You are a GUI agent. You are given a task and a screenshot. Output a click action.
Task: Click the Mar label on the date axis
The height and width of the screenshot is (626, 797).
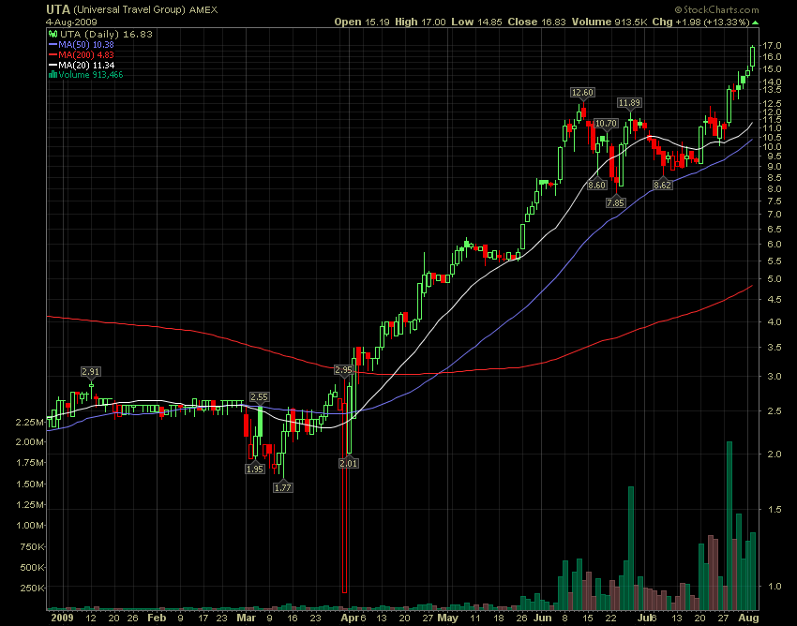pos(247,618)
